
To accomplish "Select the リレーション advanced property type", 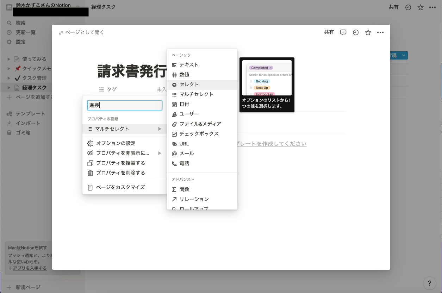I will [x=202, y=199].
